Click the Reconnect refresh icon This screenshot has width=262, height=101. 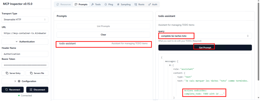(x=7, y=90)
